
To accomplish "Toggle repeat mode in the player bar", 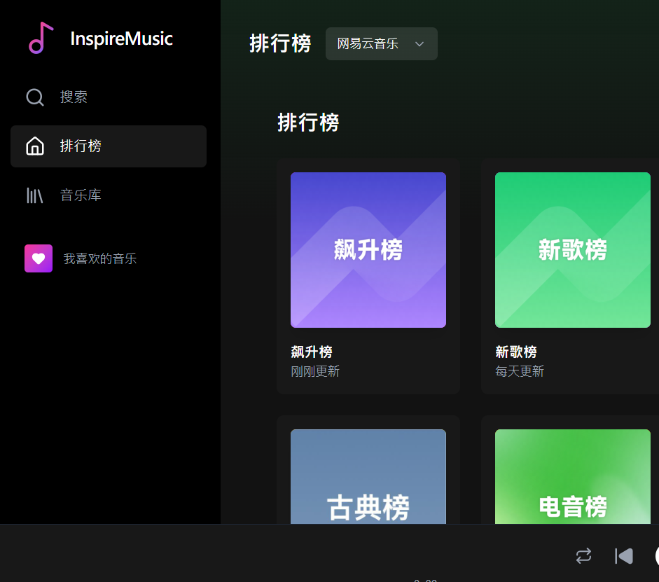I will [x=583, y=555].
